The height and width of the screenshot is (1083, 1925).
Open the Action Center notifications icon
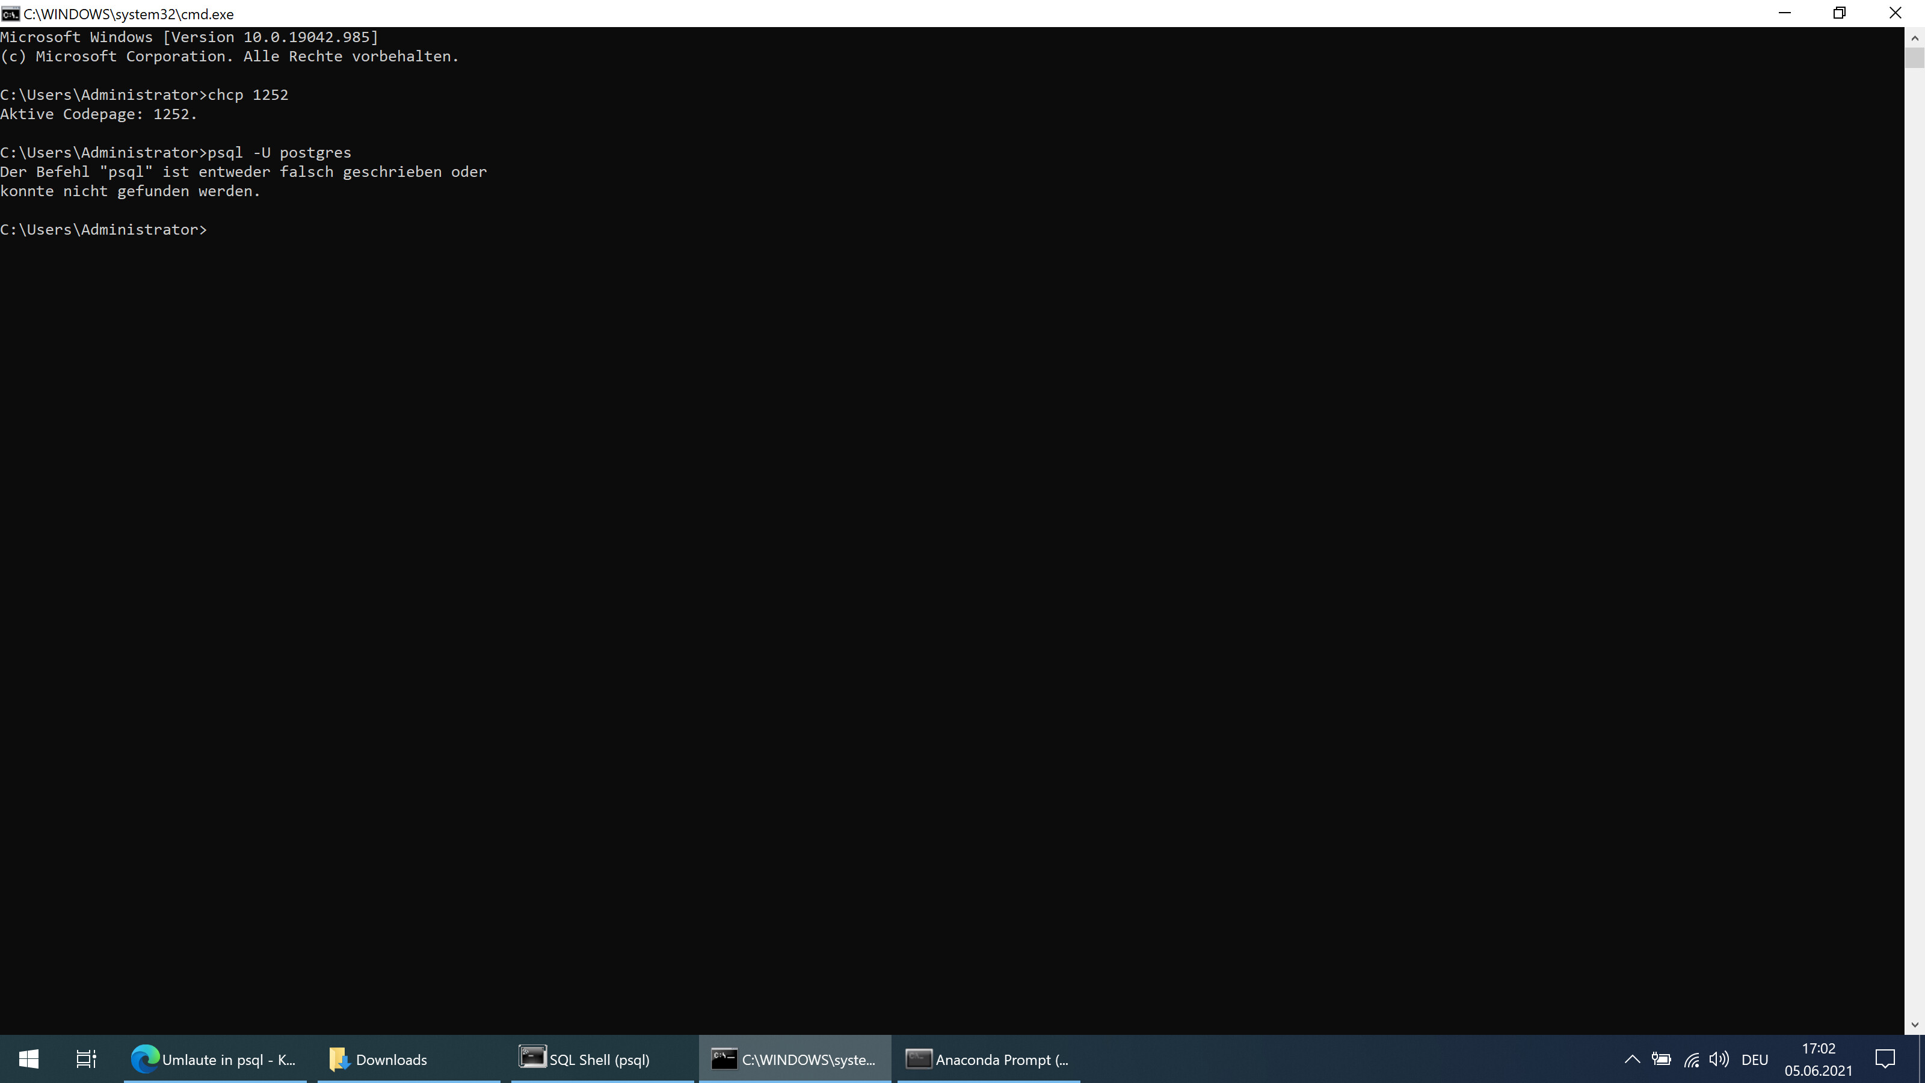(x=1885, y=1059)
